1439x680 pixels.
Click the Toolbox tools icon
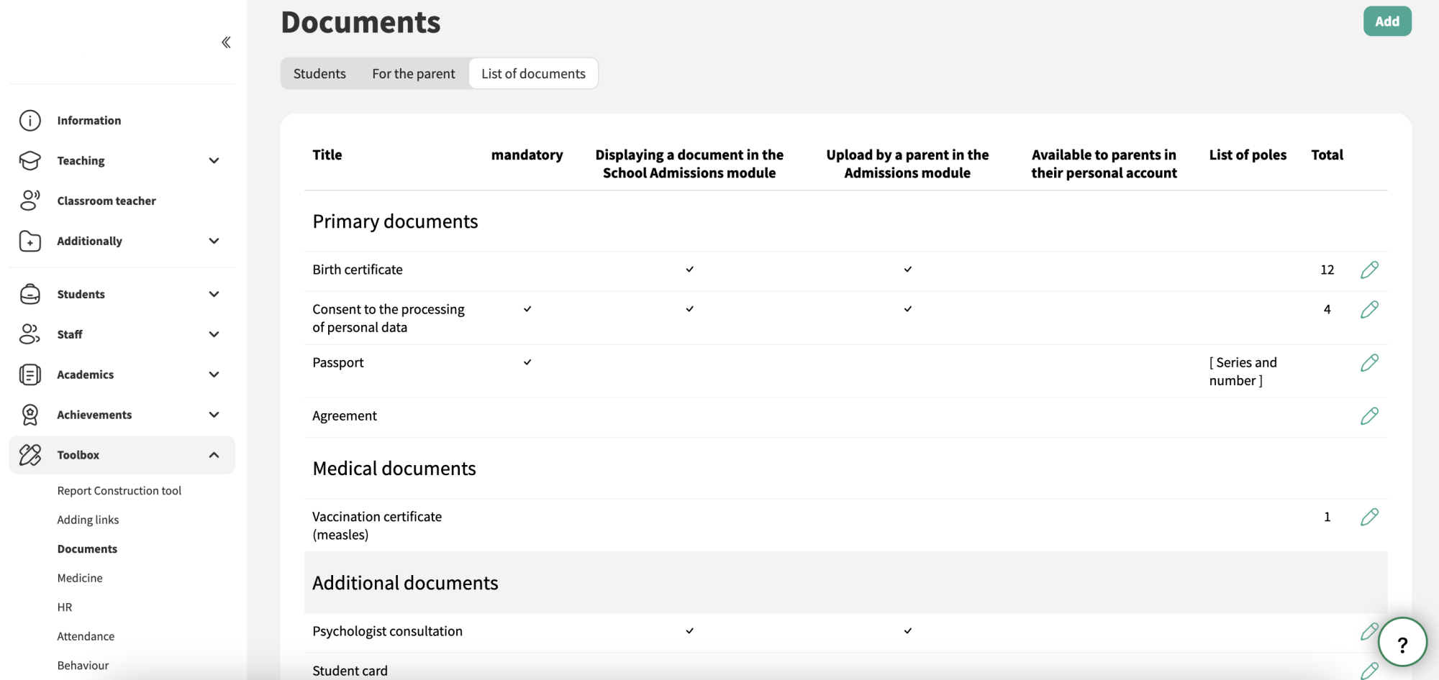click(30, 455)
